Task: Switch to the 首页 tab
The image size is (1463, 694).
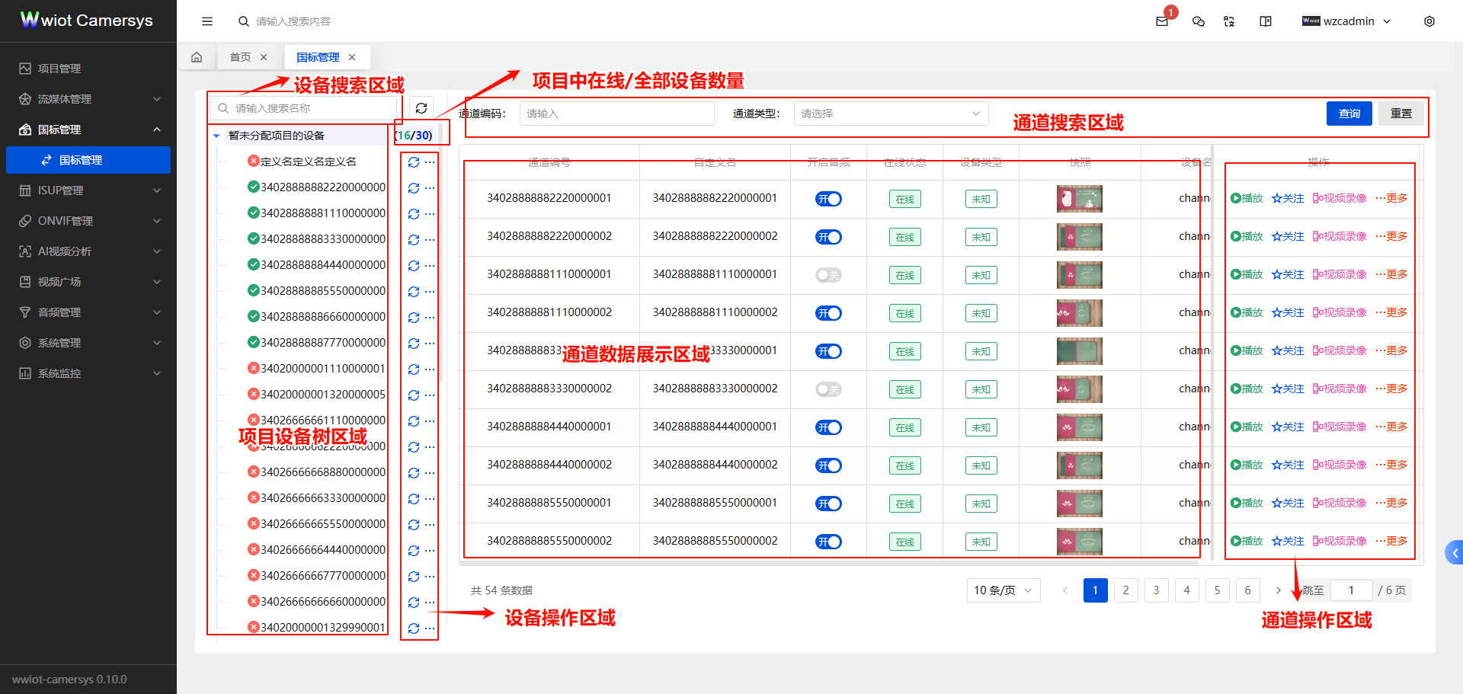Action: [x=239, y=56]
